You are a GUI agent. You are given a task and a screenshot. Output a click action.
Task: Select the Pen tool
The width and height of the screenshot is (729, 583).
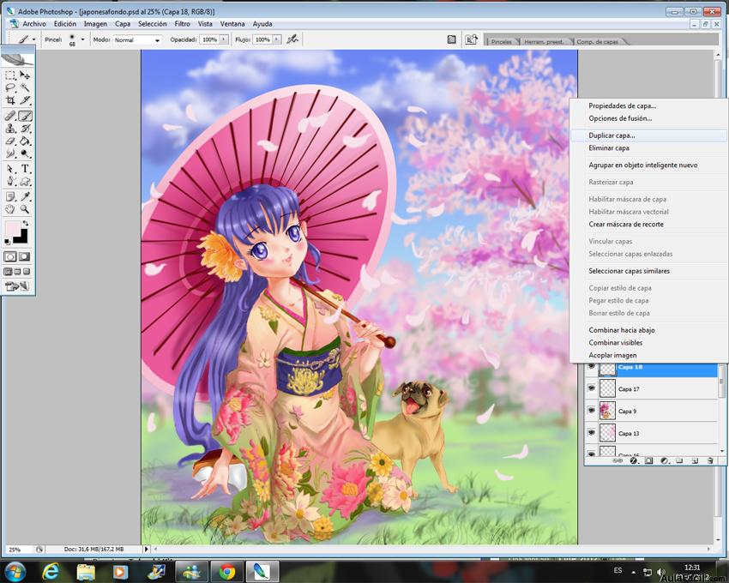point(10,181)
